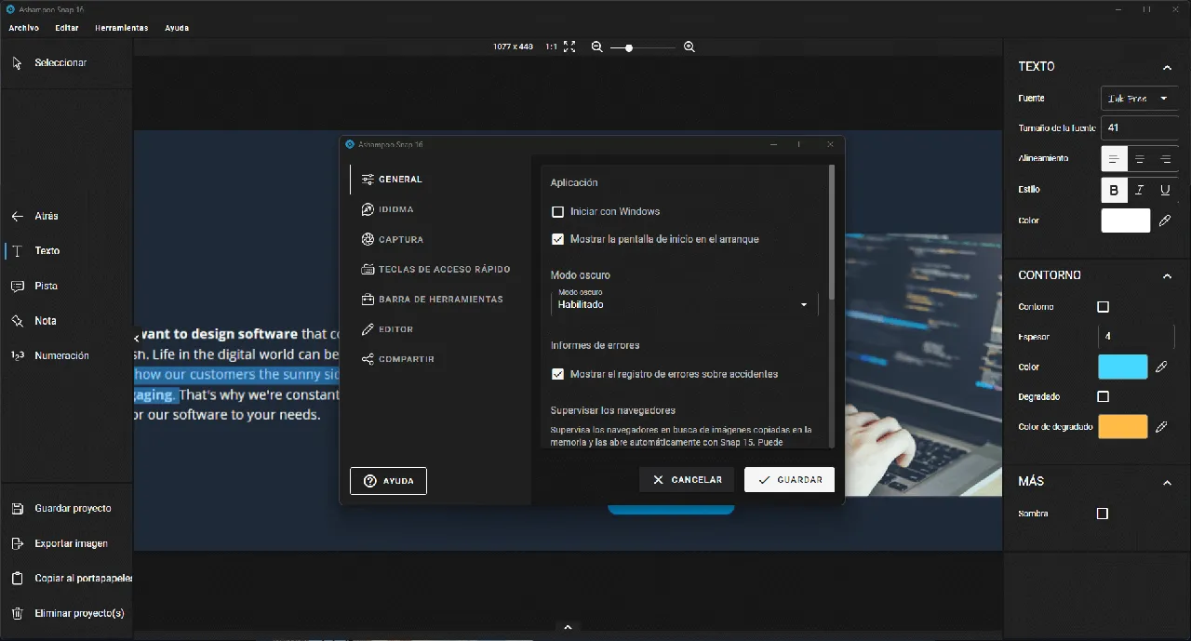Viewport: 1191px width, 641px height.
Task: Enable the Degradado checkbox
Action: click(1104, 396)
